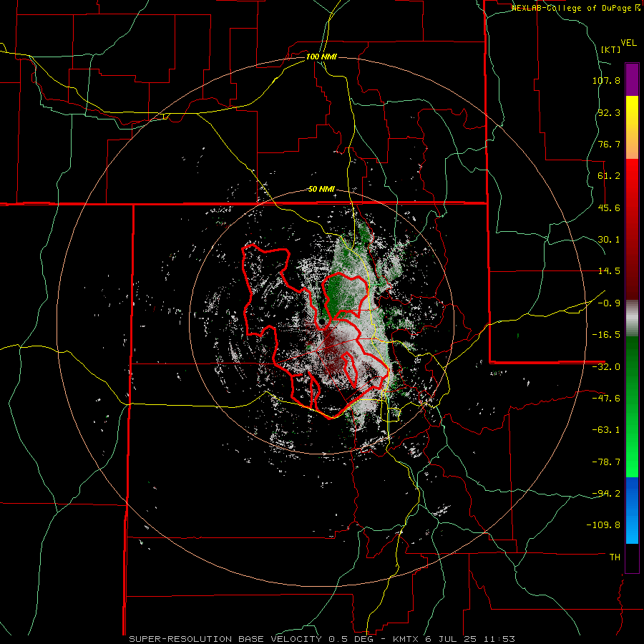Click the -78.7 velocity scale value

606,462
